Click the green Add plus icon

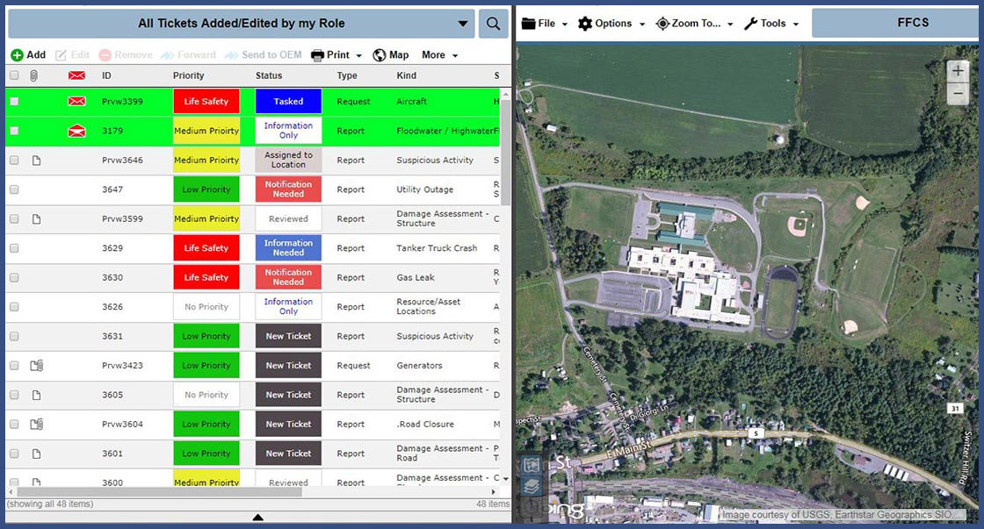[x=17, y=55]
